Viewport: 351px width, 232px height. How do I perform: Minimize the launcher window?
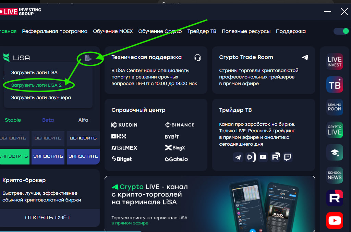tap(327, 12)
